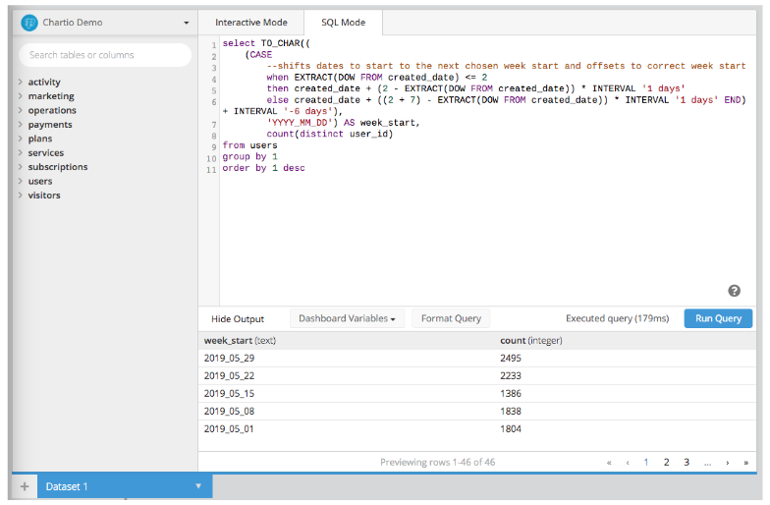Select the subscriptions table name

(58, 167)
